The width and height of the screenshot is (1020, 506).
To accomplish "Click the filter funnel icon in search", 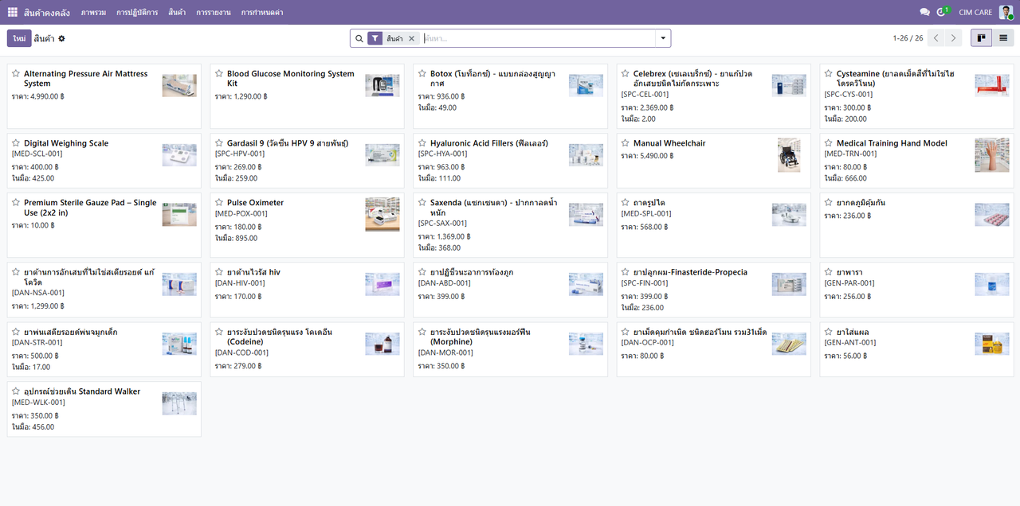I will [375, 38].
